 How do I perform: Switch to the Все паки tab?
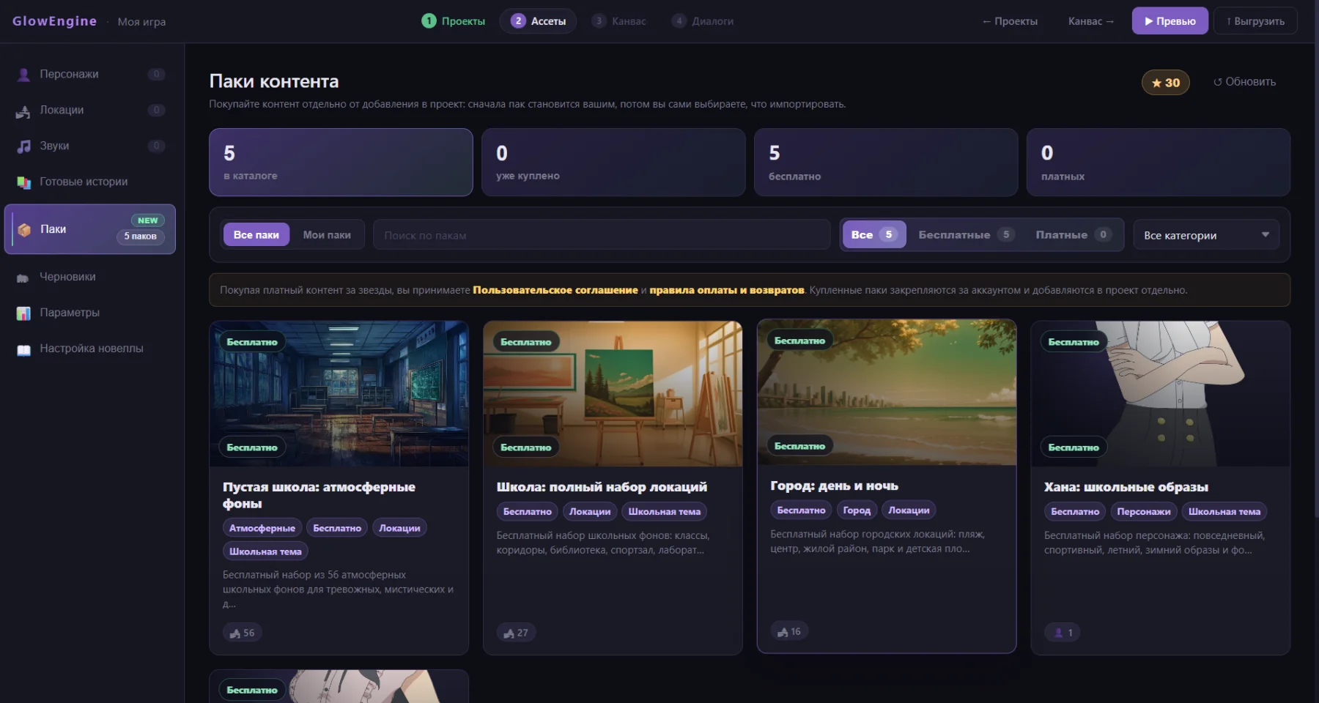click(256, 235)
